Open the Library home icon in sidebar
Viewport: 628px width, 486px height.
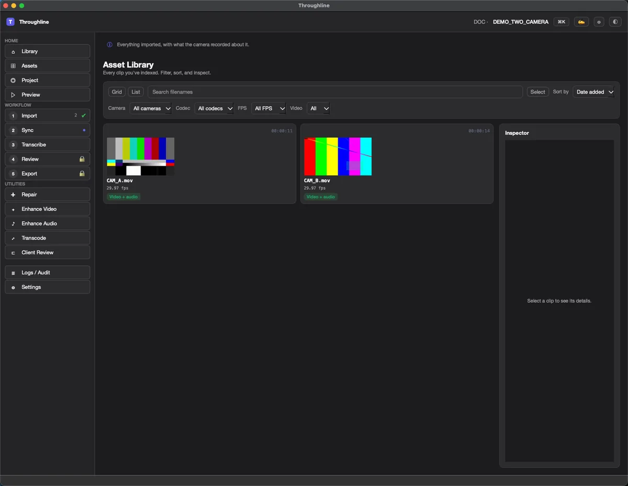(13, 51)
